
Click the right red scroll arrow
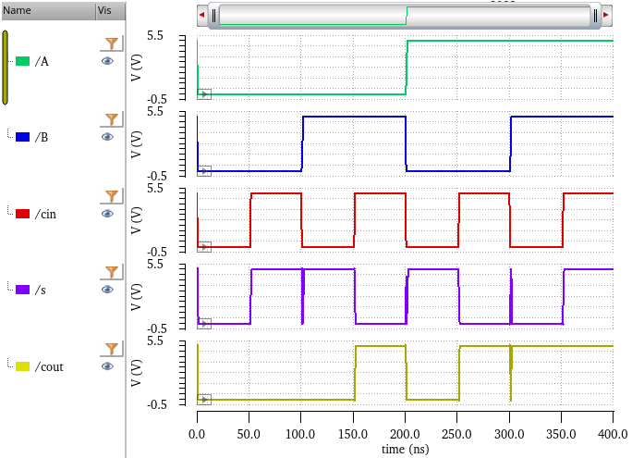click(x=606, y=15)
